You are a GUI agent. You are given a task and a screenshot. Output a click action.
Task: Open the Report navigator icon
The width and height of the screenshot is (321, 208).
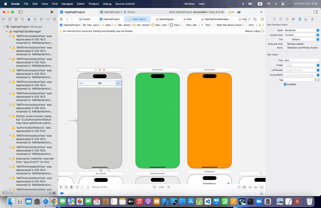point(55,19)
